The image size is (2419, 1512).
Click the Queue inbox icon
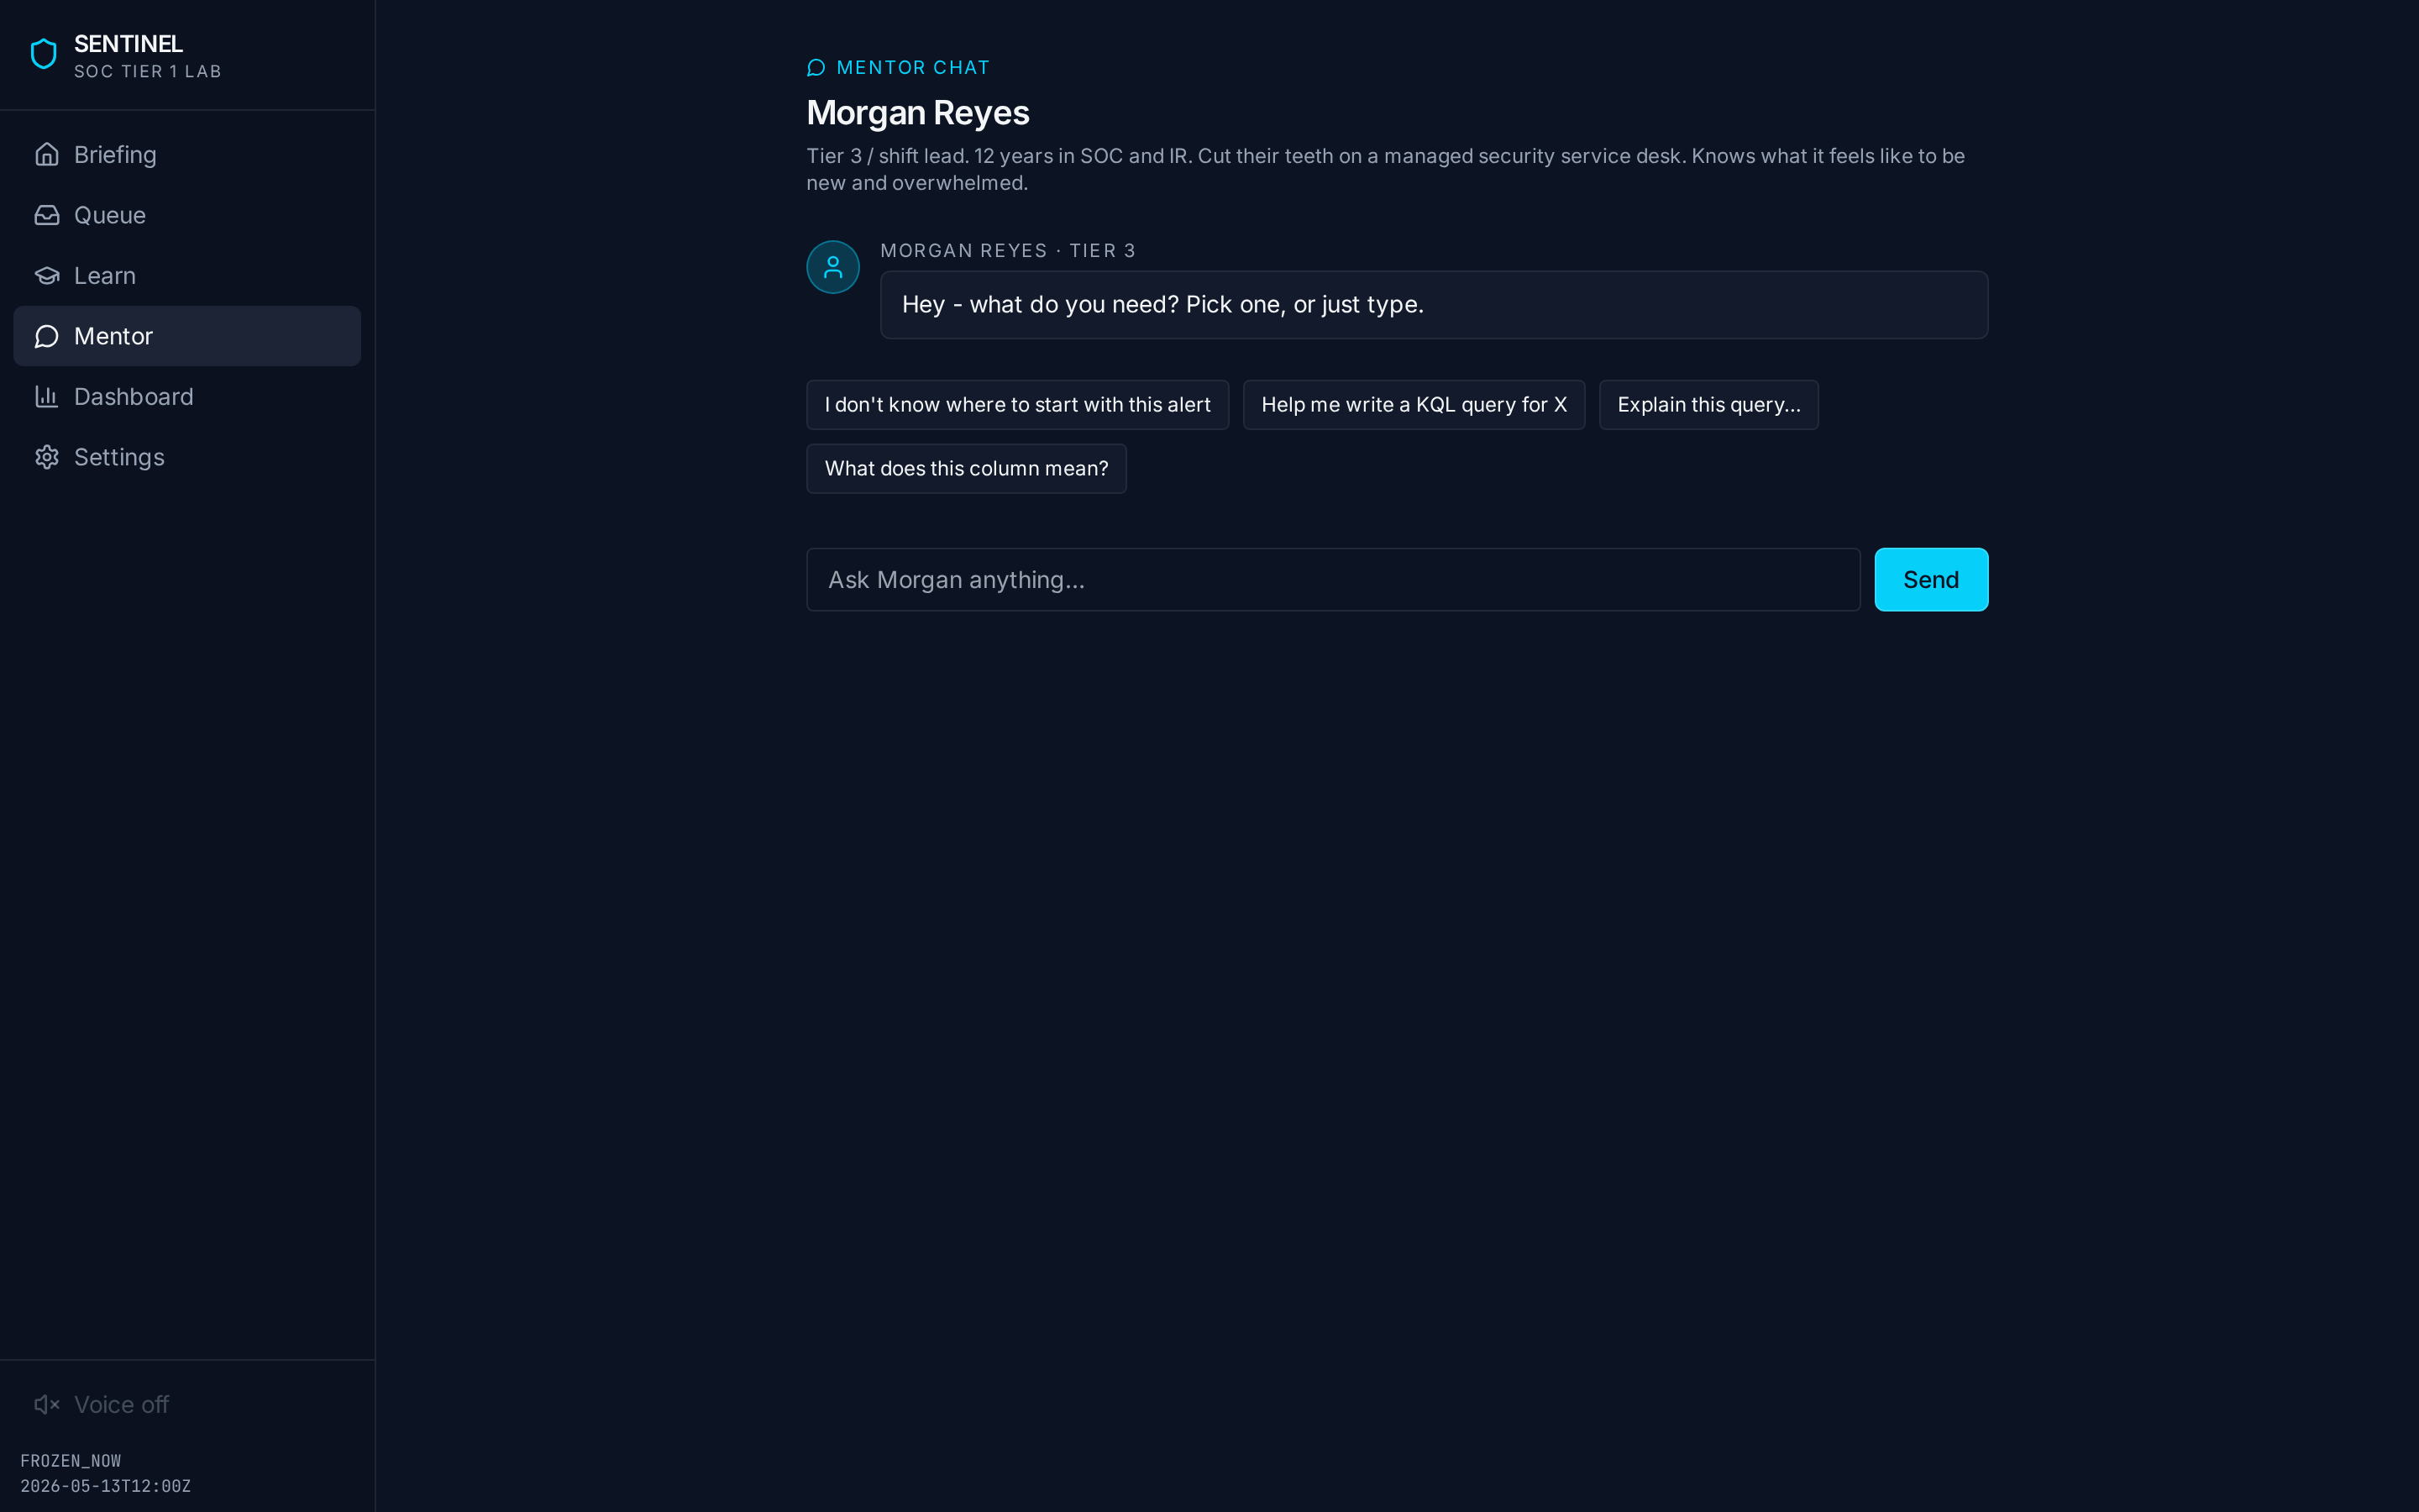click(47, 215)
